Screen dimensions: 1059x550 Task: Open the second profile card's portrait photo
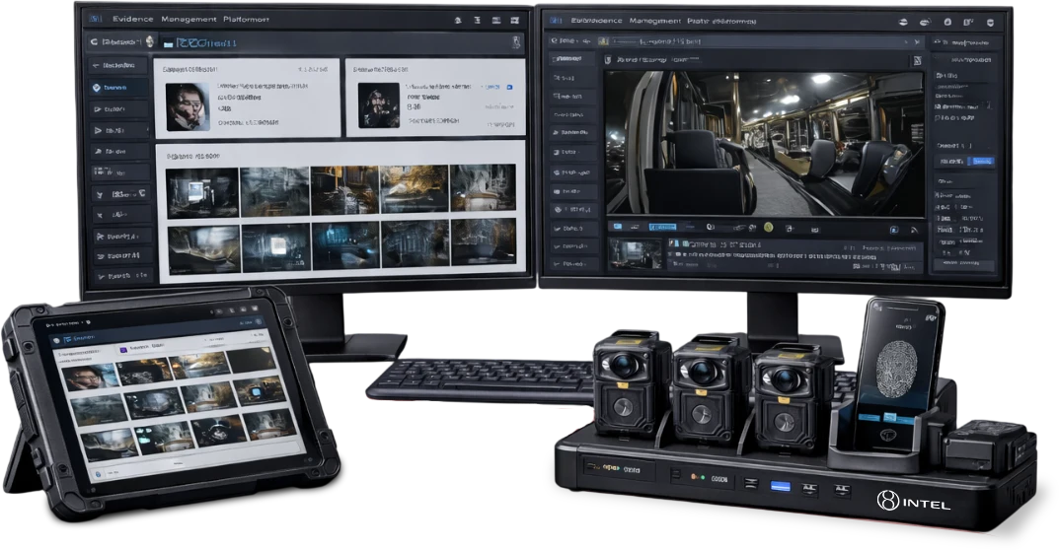(377, 105)
